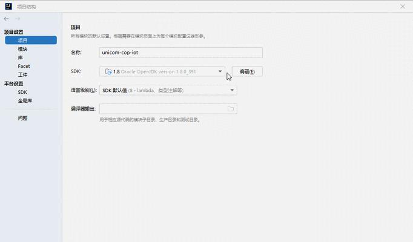Click the 语言级别 label
413x242 pixels.
84,90
